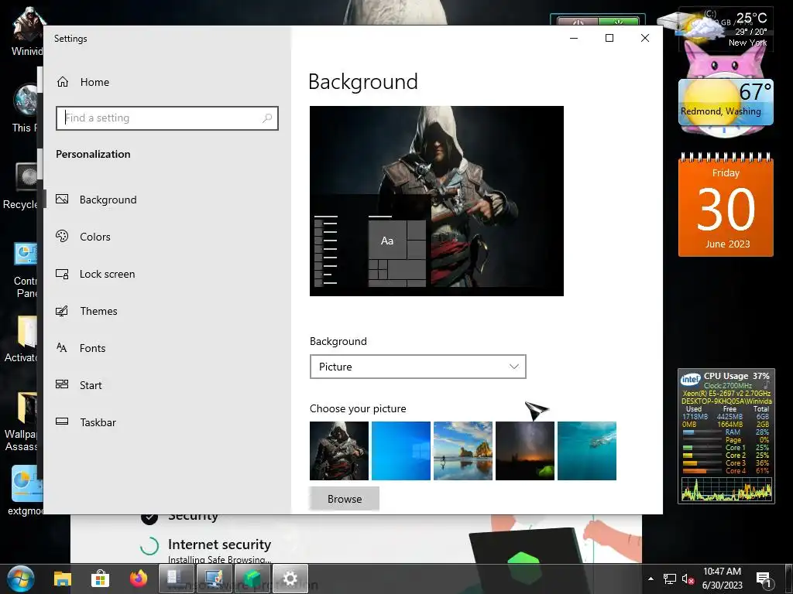Maximize the Settings window
793x594 pixels.
[609, 38]
